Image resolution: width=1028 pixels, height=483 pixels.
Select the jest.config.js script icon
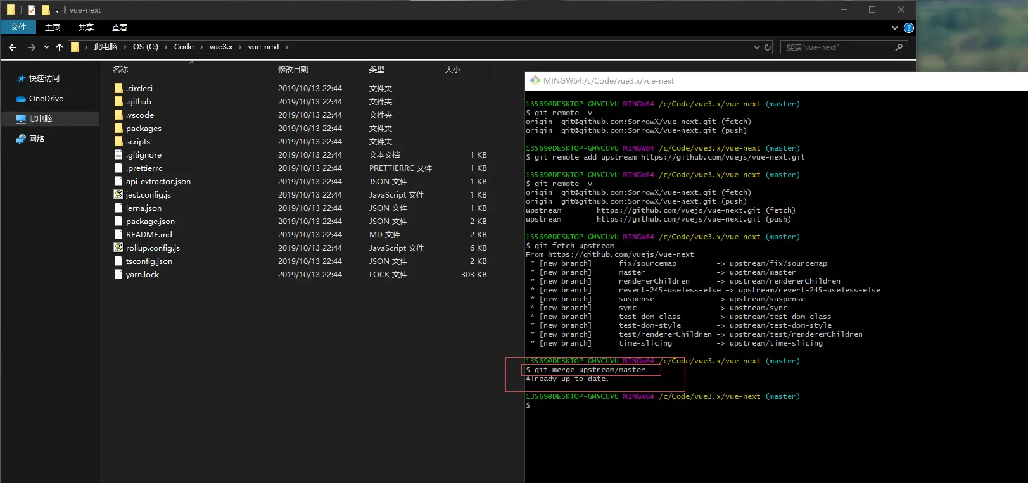[118, 194]
